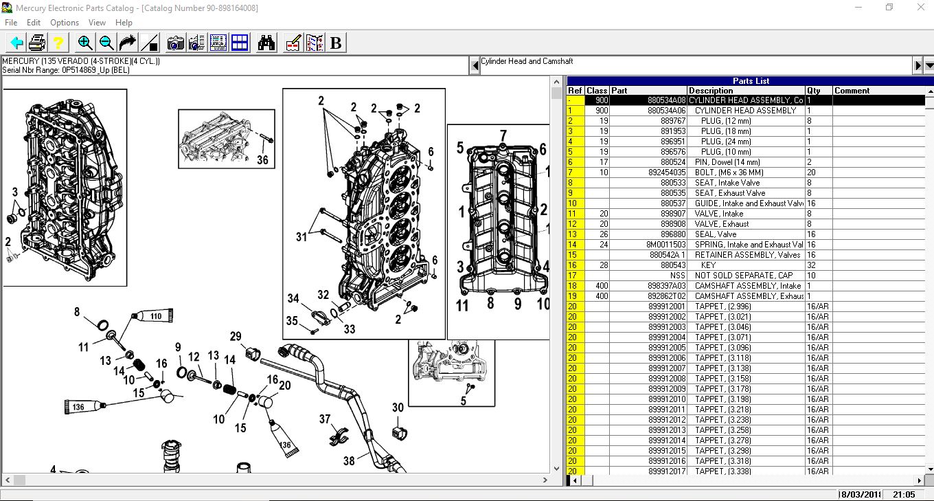
Task: Click the note with pencil icon
Action: click(x=293, y=43)
